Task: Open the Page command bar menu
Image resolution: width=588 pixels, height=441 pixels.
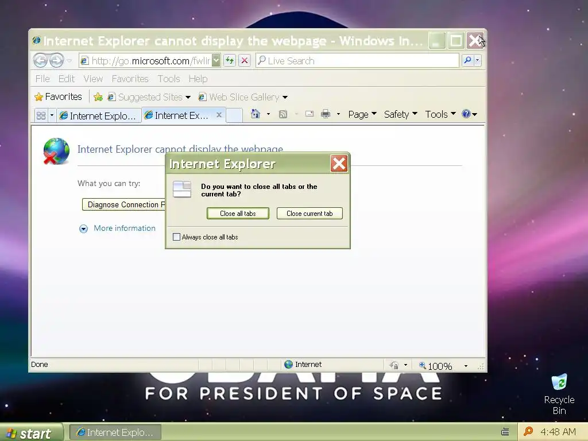Action: click(x=362, y=114)
